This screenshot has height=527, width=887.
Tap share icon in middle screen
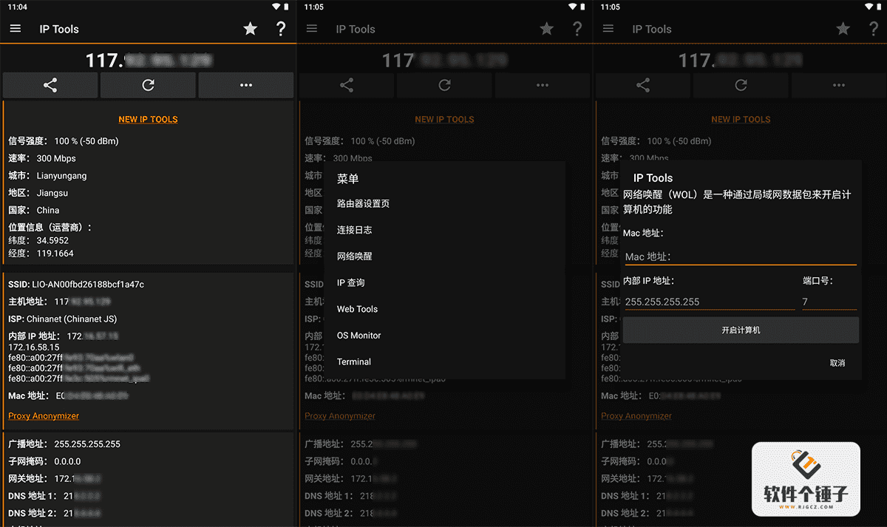pyautogui.click(x=347, y=85)
